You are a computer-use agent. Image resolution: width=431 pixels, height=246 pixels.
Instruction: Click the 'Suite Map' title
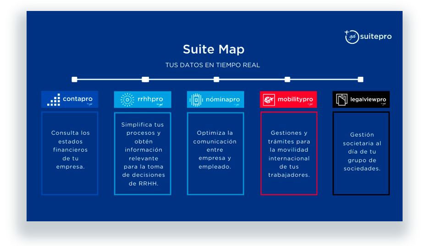pos(214,49)
